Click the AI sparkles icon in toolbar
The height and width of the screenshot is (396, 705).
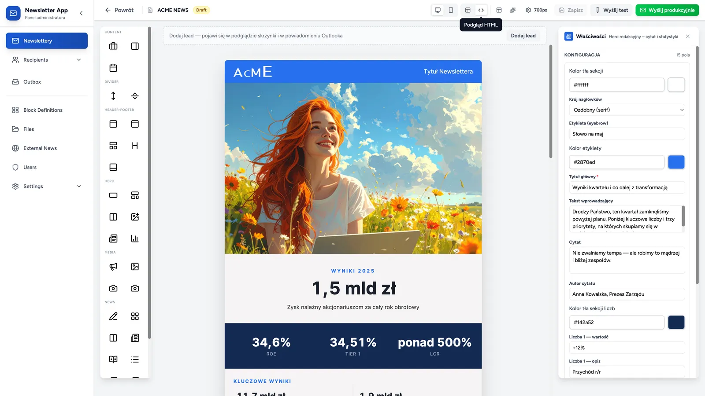(x=513, y=10)
